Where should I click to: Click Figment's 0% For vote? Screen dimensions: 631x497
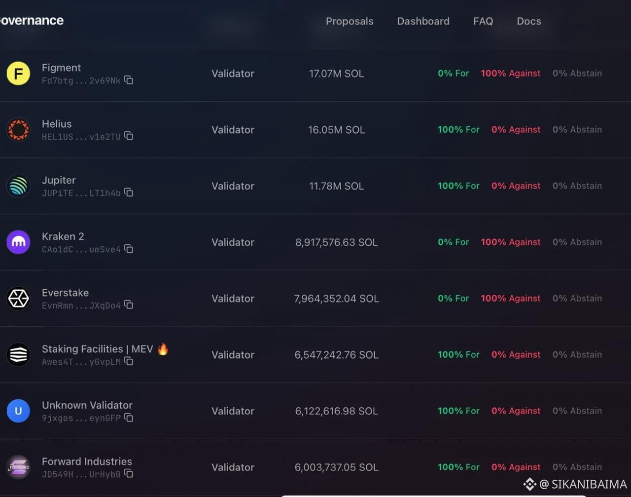[454, 74]
